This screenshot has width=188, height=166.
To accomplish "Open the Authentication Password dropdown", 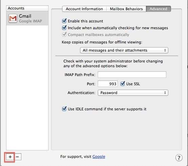I will pyautogui.click(x=133, y=93).
